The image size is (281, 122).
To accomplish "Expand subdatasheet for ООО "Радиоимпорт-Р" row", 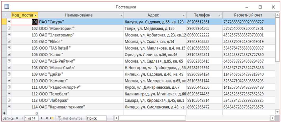I will point(9,87).
